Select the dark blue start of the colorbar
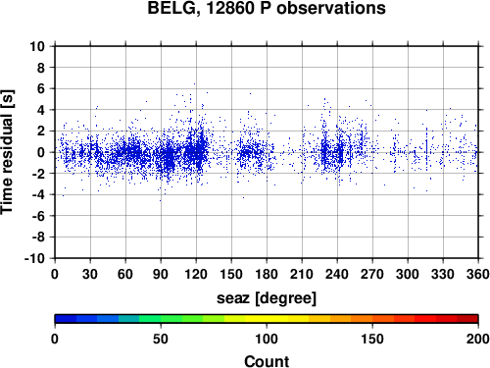 coord(66,319)
